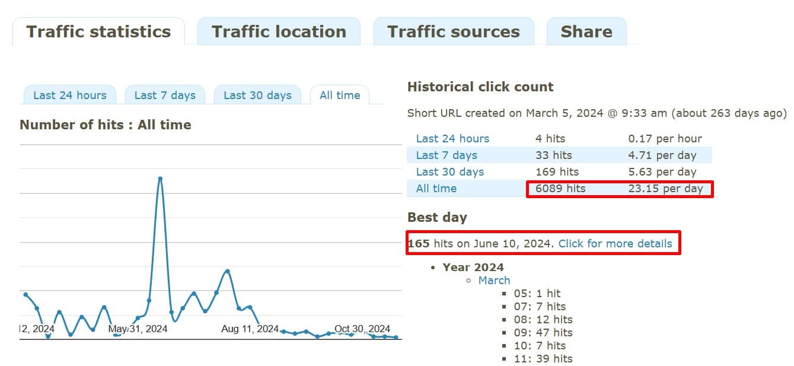This screenshot has height=366, width=794.
Task: Click the 'Historical click count' heading
Action: pos(480,87)
